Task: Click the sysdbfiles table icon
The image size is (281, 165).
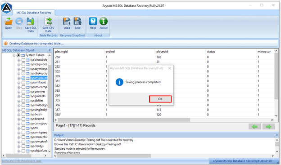Action: (x=27, y=101)
